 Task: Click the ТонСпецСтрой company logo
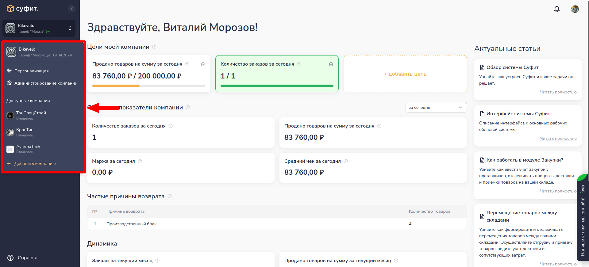pos(10,116)
